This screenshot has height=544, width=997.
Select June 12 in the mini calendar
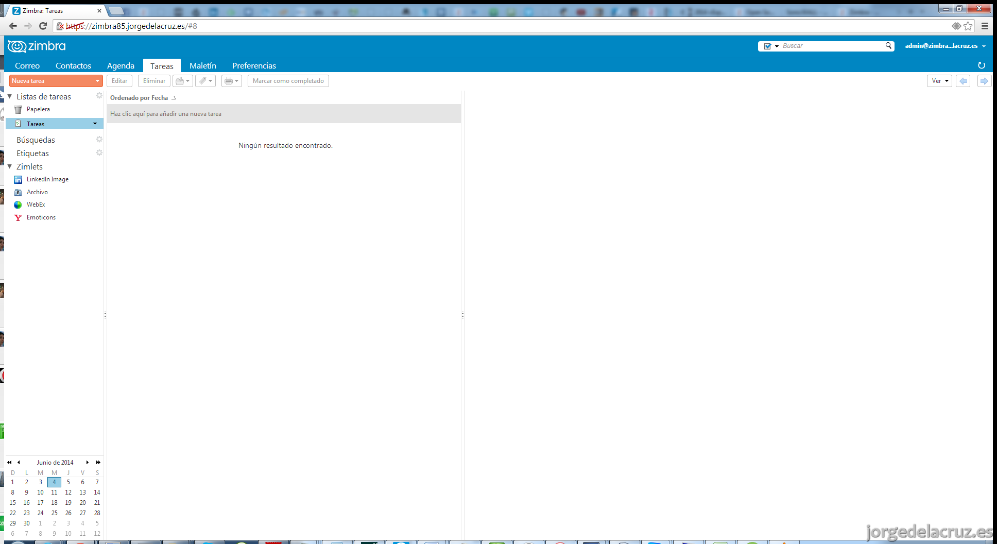pos(68,492)
